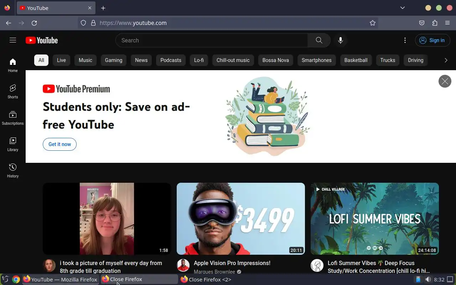Viewport: 456px width, 285px height.
Task: Start voice search with microphone icon
Action: (x=341, y=40)
